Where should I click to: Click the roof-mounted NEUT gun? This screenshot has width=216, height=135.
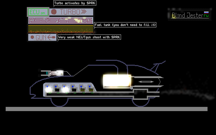(52, 73)
